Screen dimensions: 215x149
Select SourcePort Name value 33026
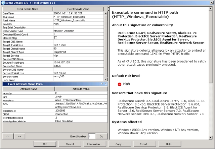[78, 66]
